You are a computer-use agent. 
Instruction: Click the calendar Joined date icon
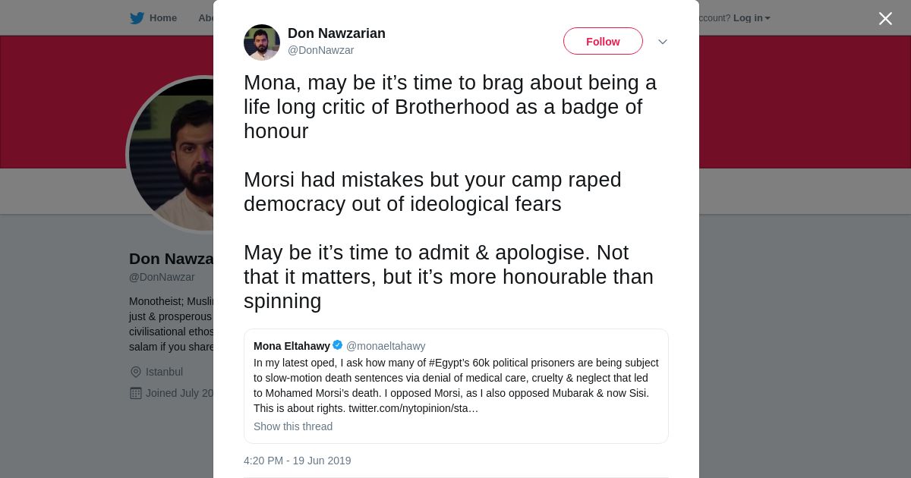136,393
